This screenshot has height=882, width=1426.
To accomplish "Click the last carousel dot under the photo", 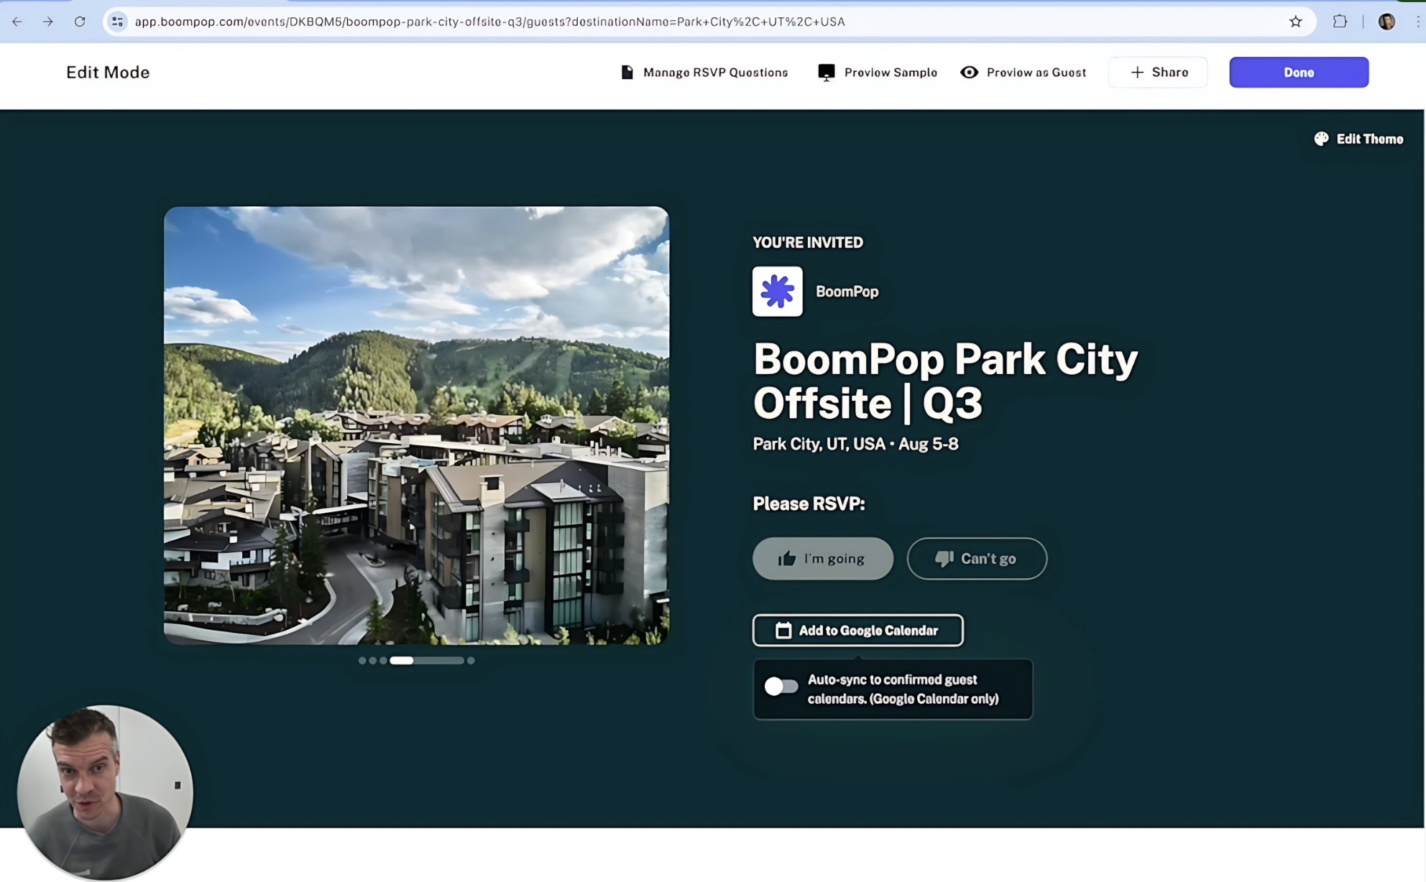I will coord(471,661).
